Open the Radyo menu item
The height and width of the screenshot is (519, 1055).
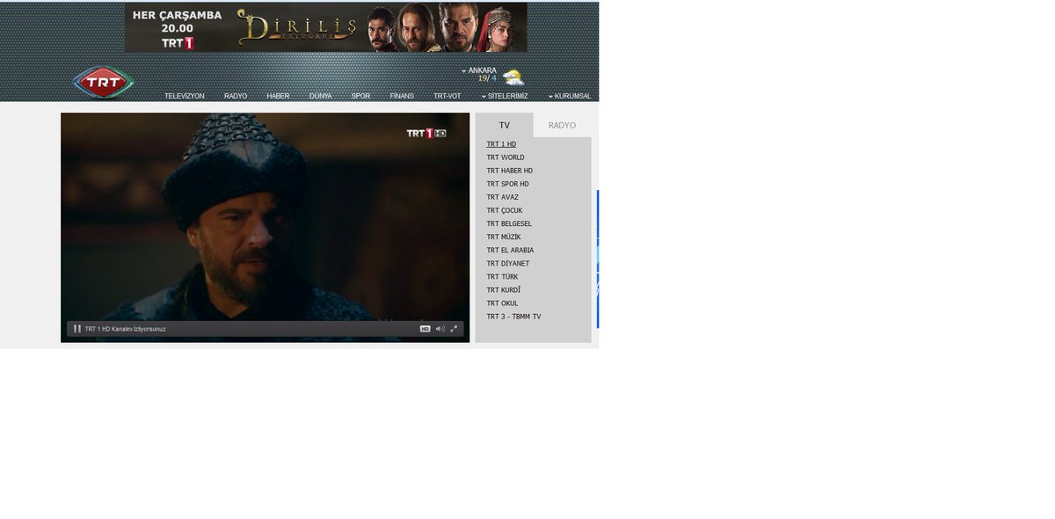236,96
